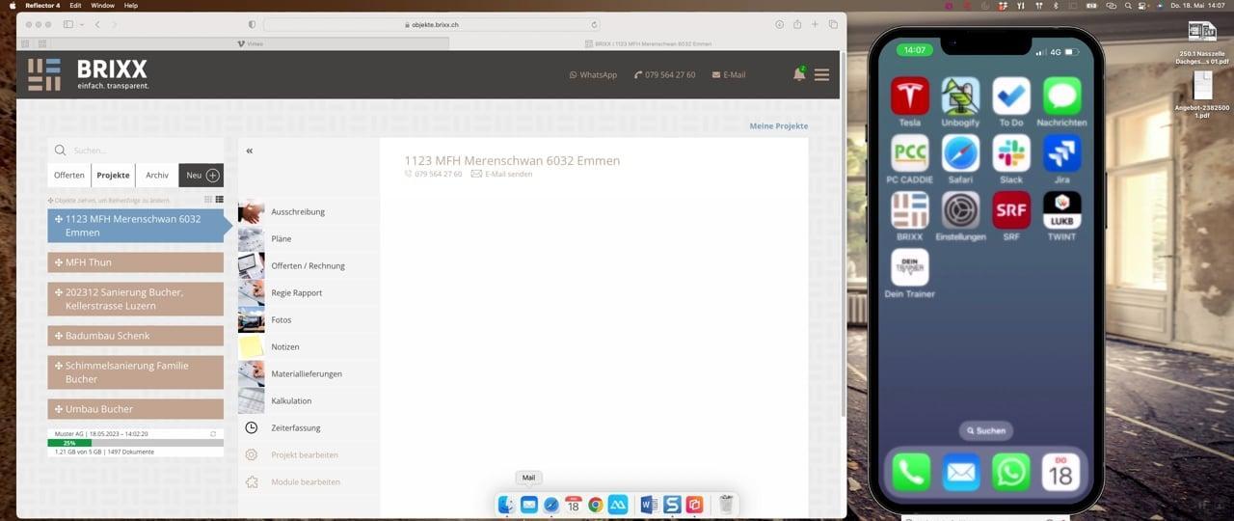1234x521 pixels.
Task: Open the Meine Projekte link
Action: 779,126
